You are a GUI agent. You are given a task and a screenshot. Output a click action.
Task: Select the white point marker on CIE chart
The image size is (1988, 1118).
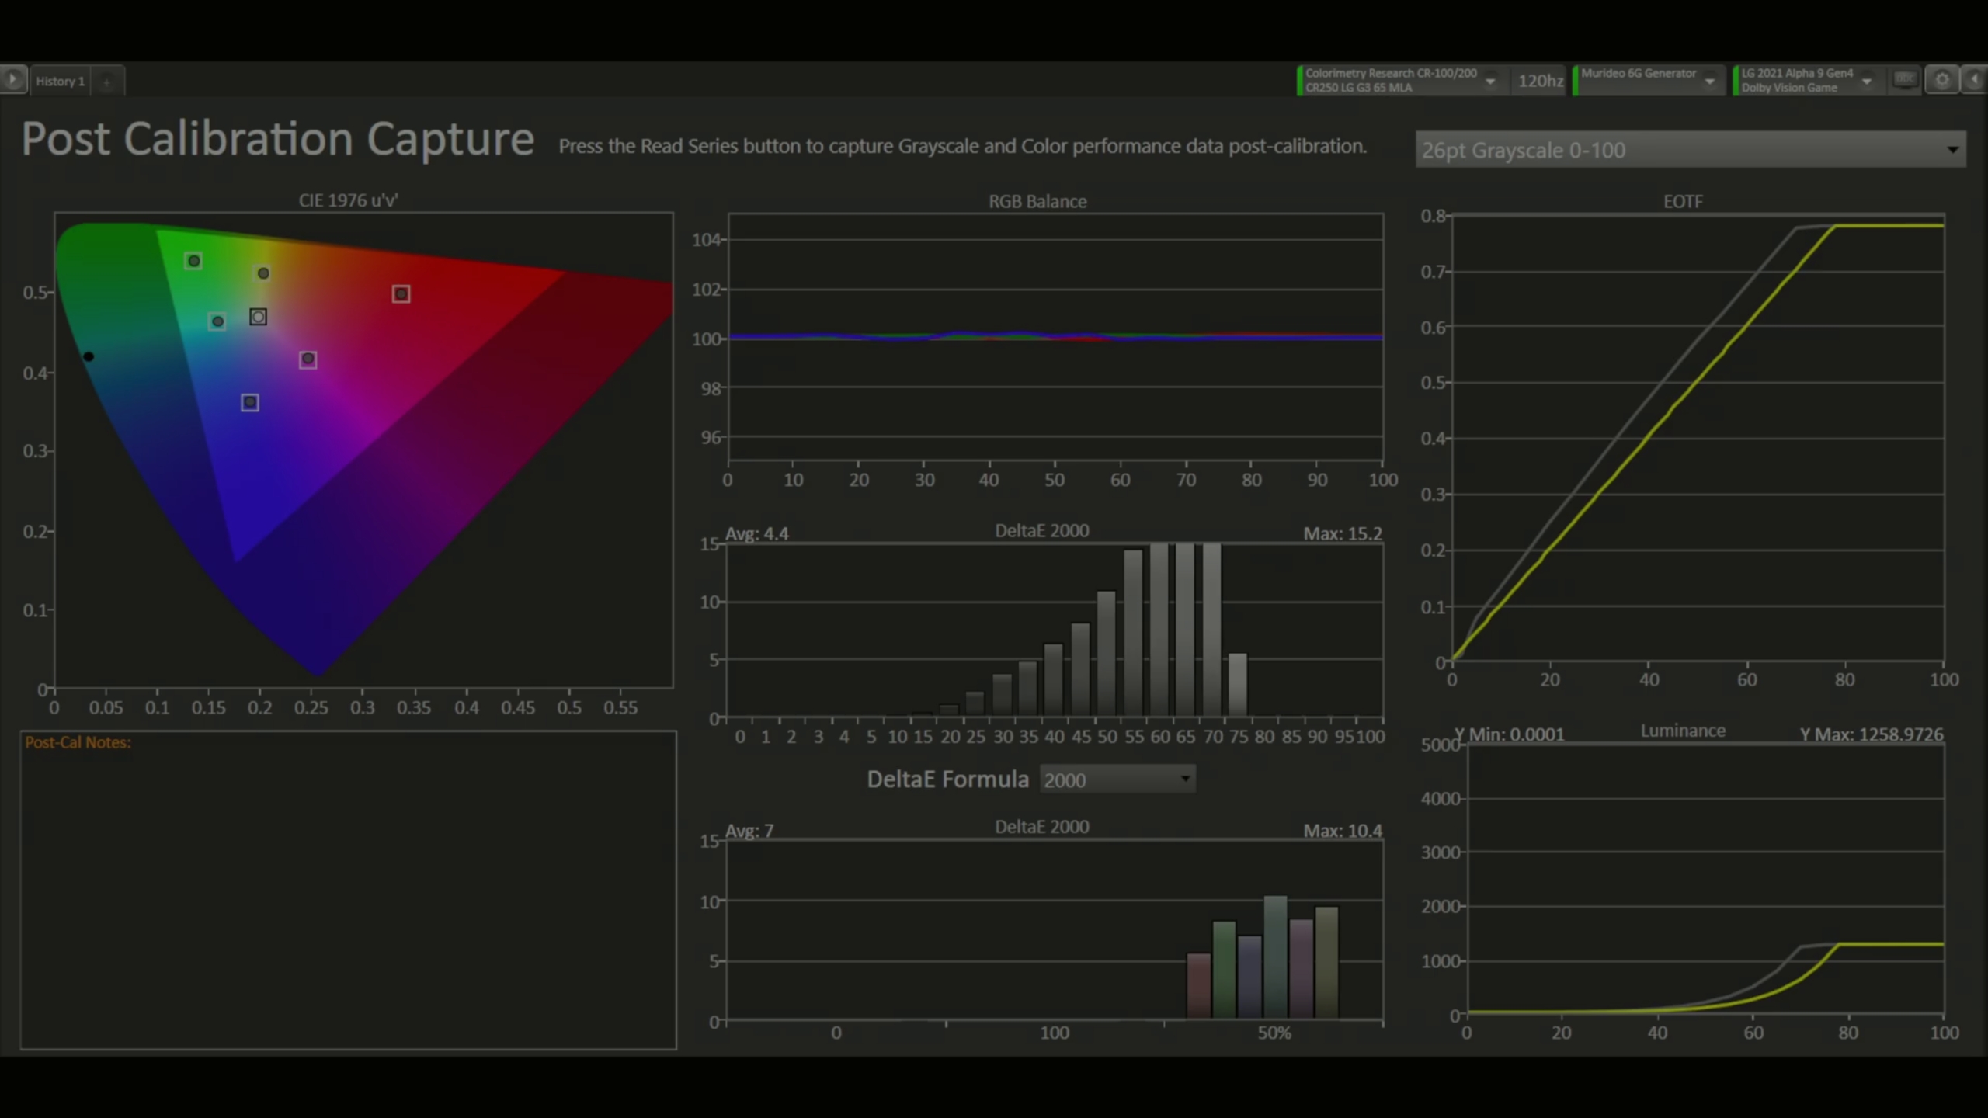pyautogui.click(x=259, y=317)
